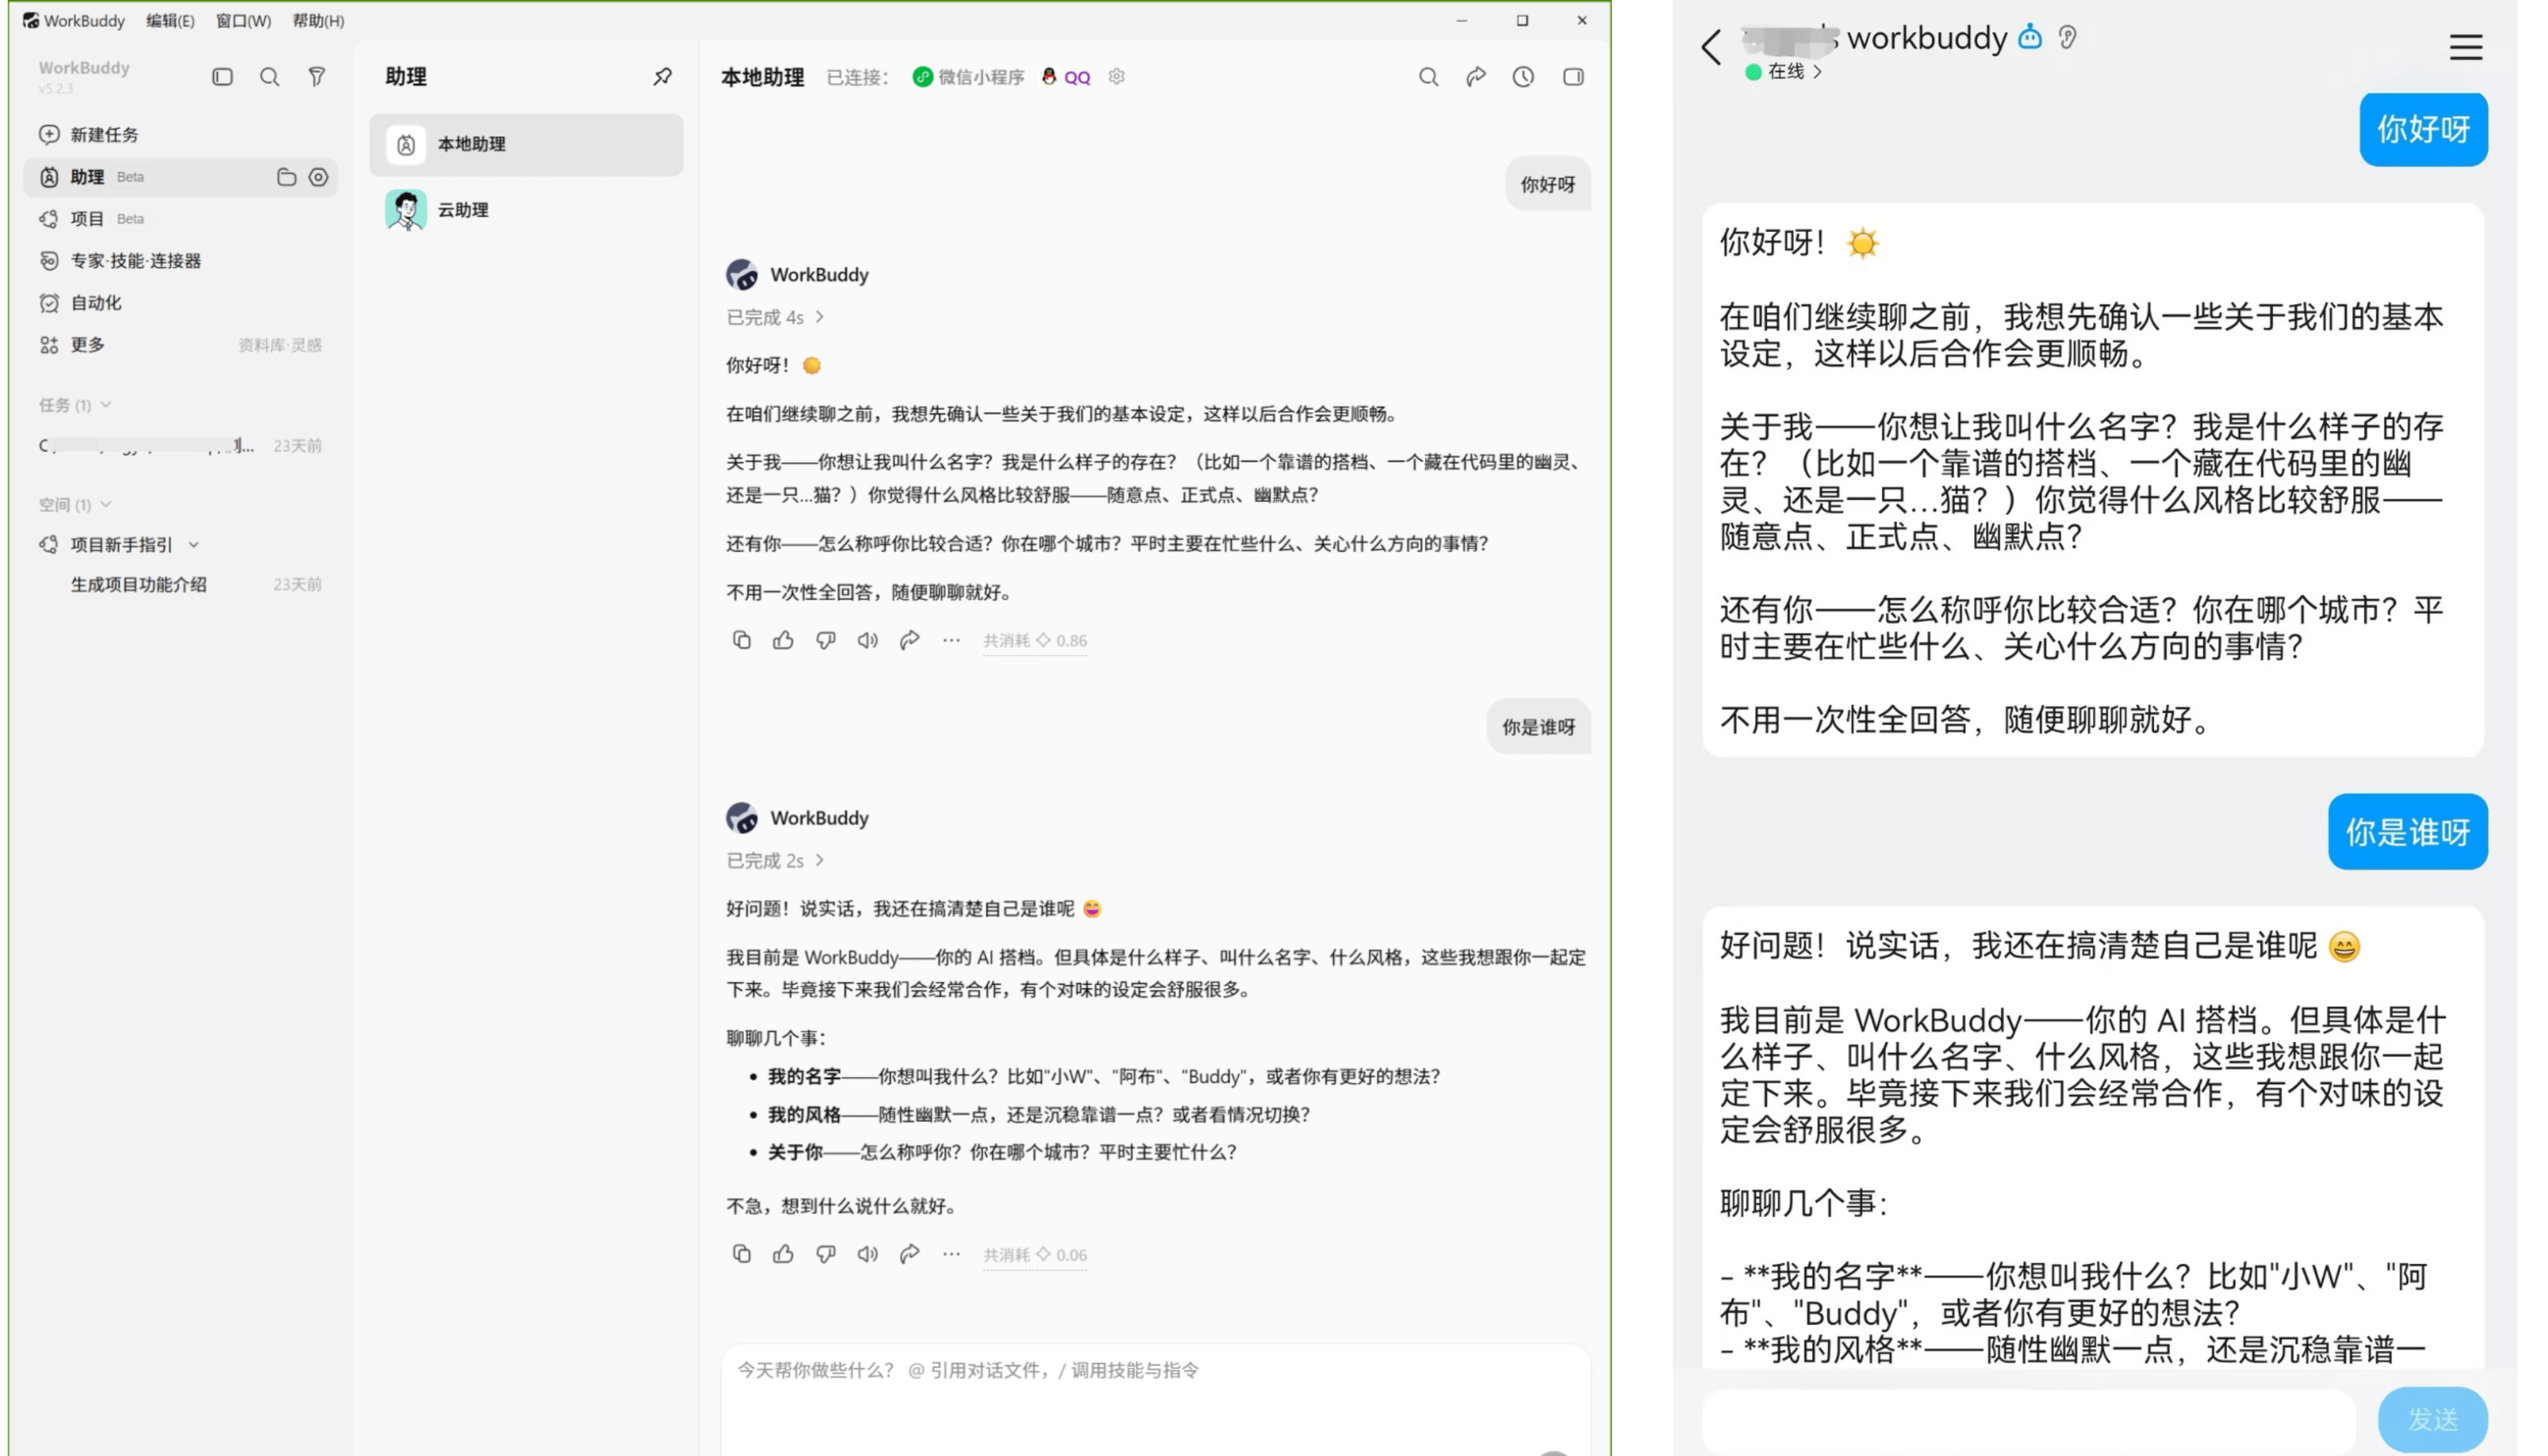Dislike the reply in the 共消耗 0.86 row
Viewport: 2548px width, 1456px height.
[x=825, y=640]
